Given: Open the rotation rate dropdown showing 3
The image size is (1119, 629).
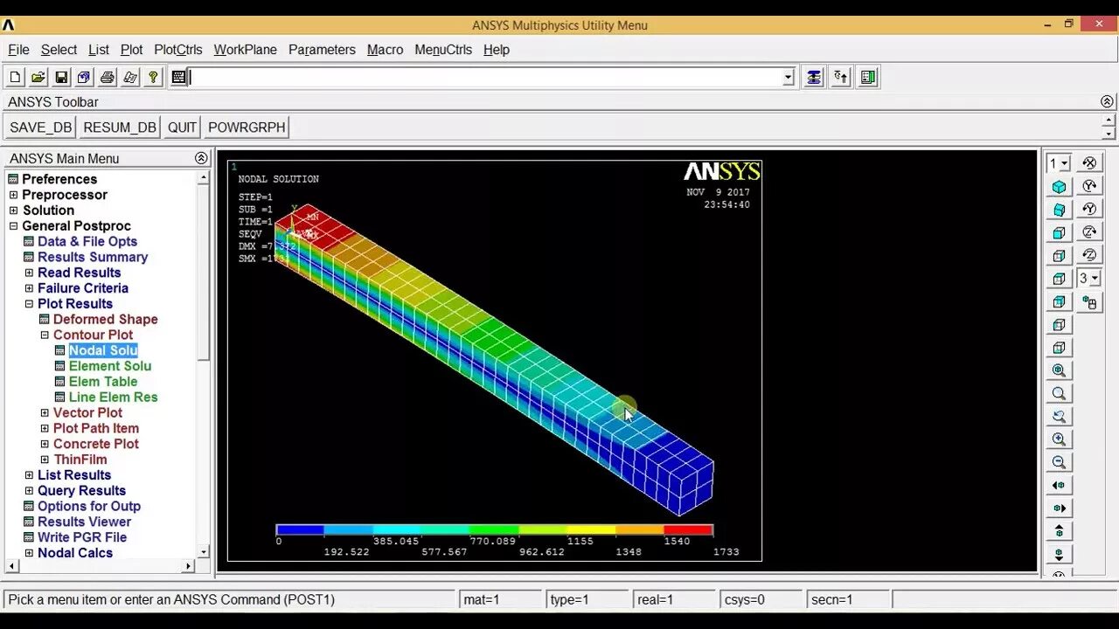Looking at the screenshot, I should click(1094, 279).
